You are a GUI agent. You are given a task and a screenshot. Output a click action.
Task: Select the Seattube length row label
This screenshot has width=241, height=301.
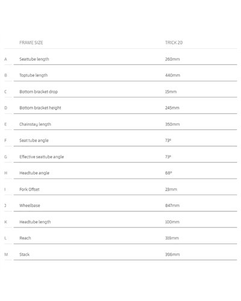(34, 59)
